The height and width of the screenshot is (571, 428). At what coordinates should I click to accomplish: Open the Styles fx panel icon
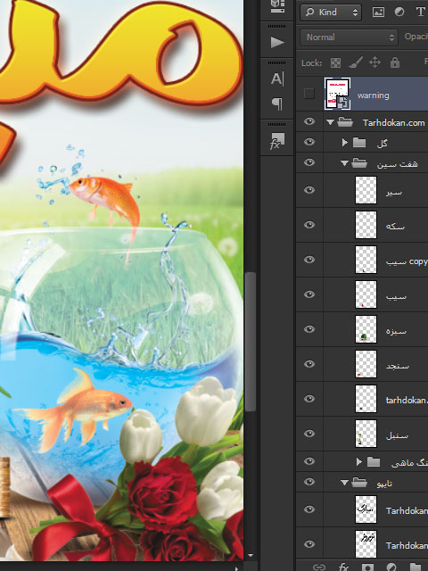tap(277, 141)
